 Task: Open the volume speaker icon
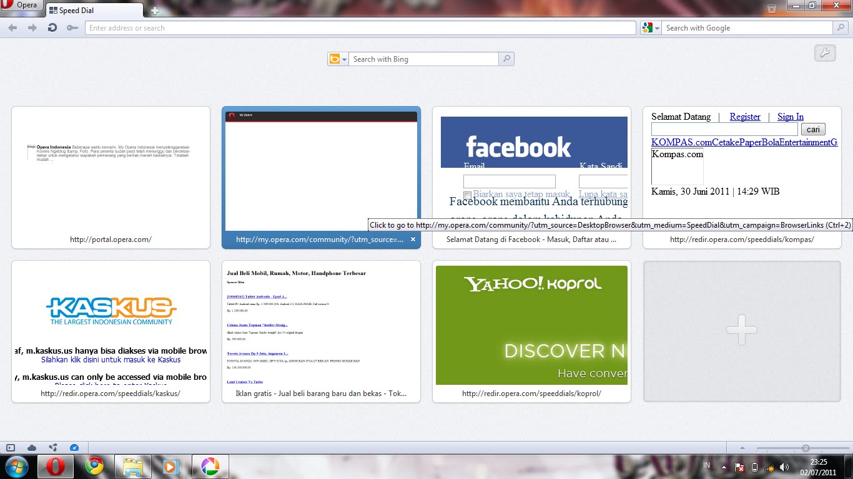click(x=784, y=467)
